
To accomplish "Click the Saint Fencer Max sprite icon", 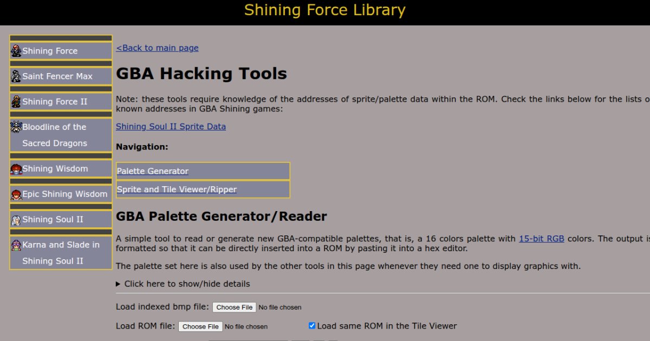I will (x=16, y=76).
